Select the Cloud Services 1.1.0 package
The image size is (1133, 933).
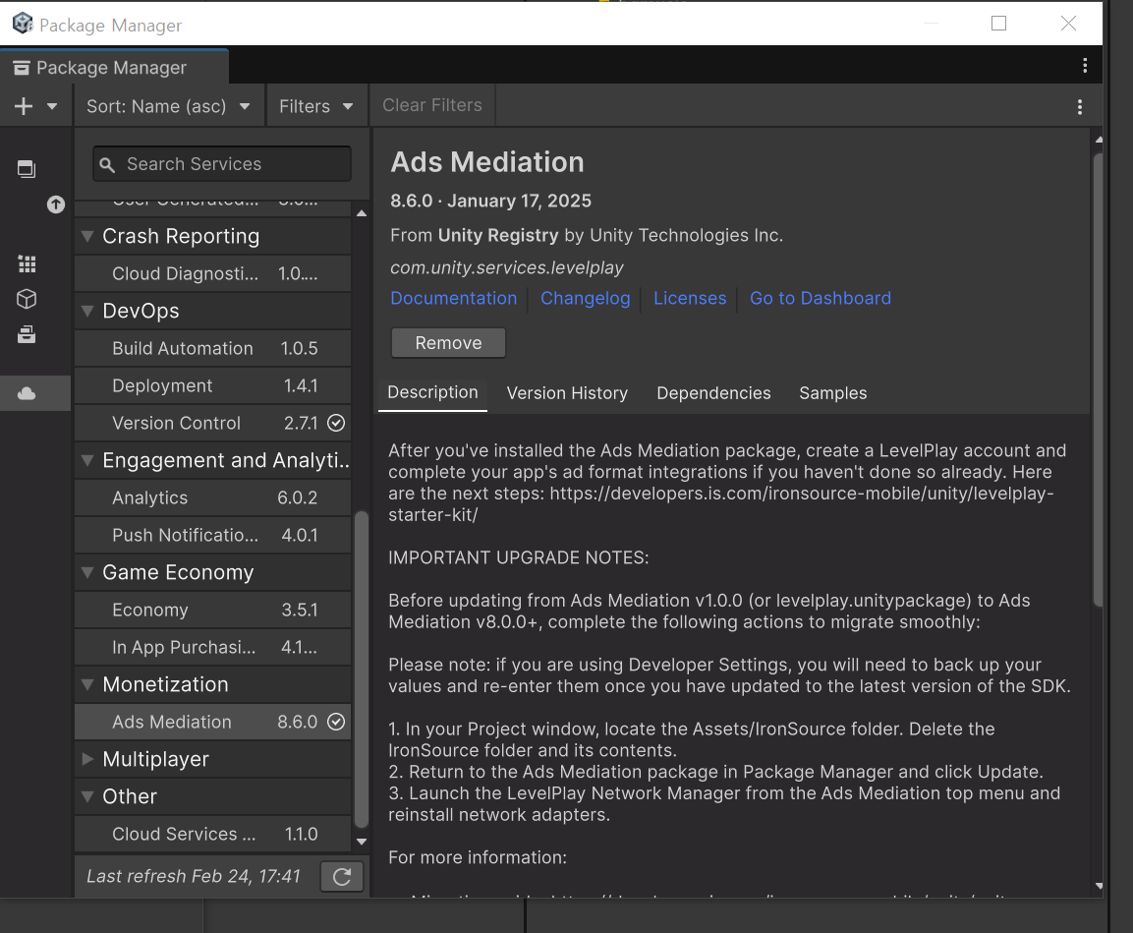coord(213,834)
